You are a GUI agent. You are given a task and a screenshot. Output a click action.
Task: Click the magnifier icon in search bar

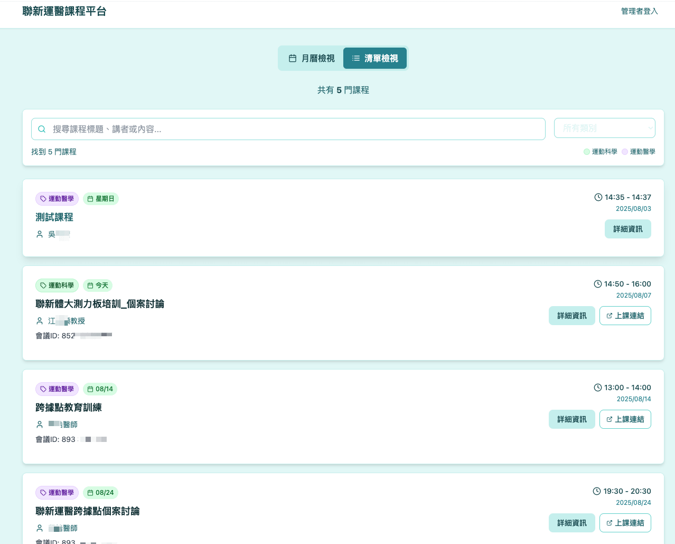(42, 129)
